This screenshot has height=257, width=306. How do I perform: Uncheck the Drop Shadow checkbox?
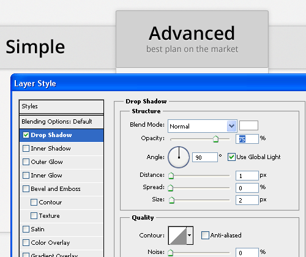coord(26,135)
